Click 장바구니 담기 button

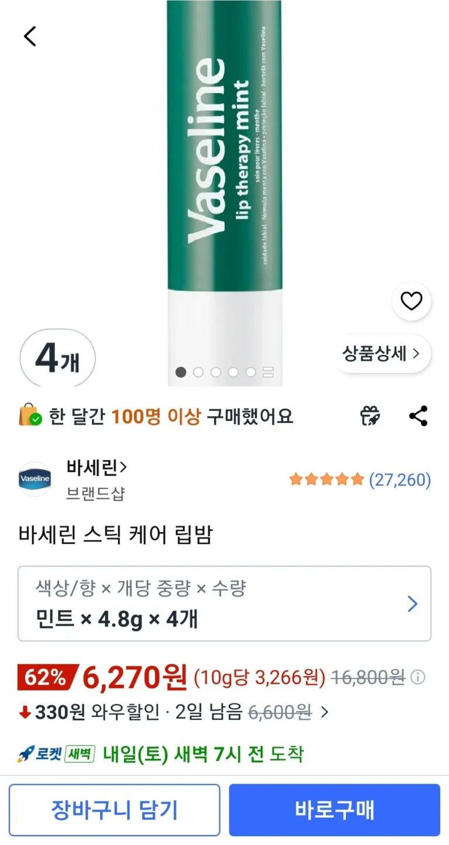tap(115, 810)
